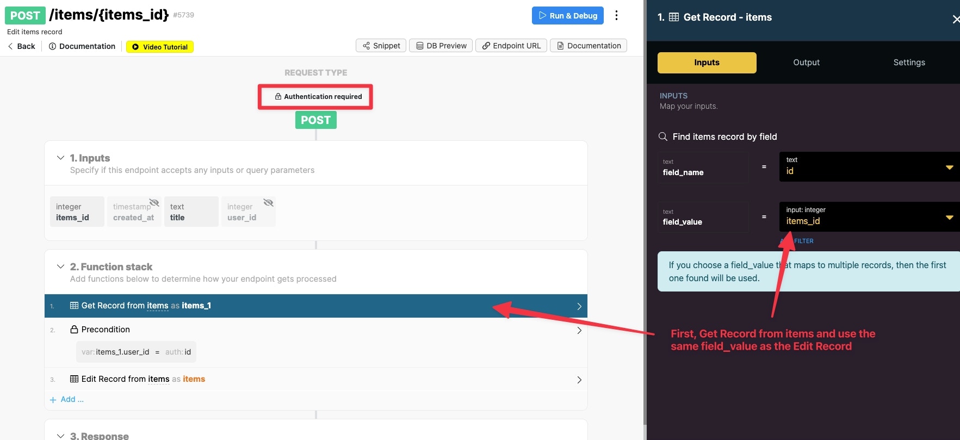The width and height of the screenshot is (960, 440).
Task: Expand chevron on Precondition row
Action: (579, 330)
